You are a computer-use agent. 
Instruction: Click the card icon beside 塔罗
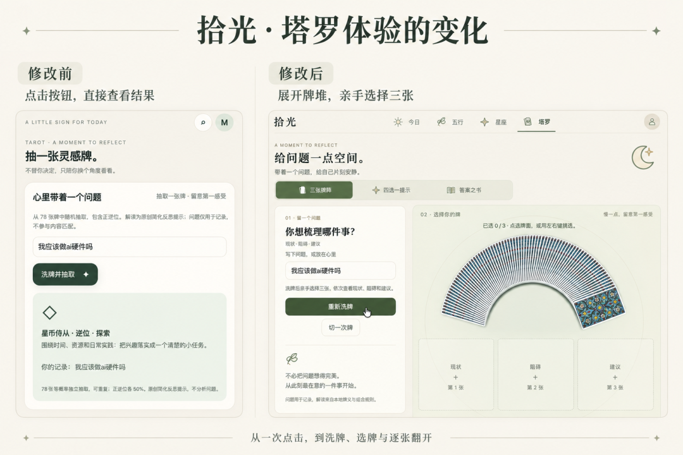coord(527,121)
